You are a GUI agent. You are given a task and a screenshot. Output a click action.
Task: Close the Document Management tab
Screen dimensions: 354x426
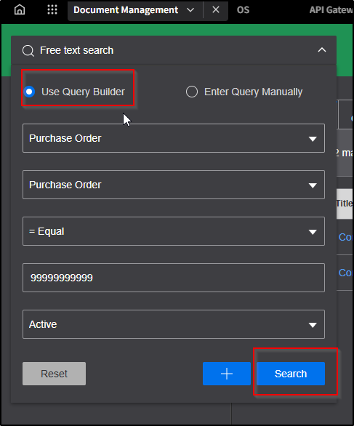[216, 9]
